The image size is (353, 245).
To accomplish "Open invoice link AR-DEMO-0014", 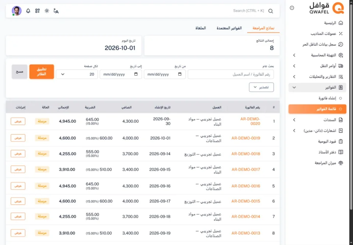I will (246, 217).
